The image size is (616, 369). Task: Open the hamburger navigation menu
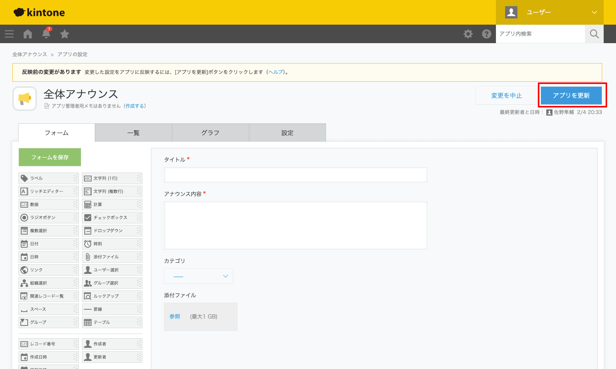[9, 34]
